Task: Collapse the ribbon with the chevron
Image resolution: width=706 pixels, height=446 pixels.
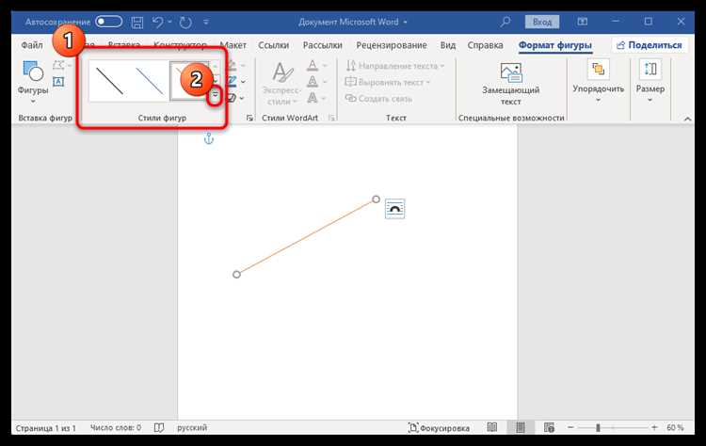Action: (x=687, y=119)
